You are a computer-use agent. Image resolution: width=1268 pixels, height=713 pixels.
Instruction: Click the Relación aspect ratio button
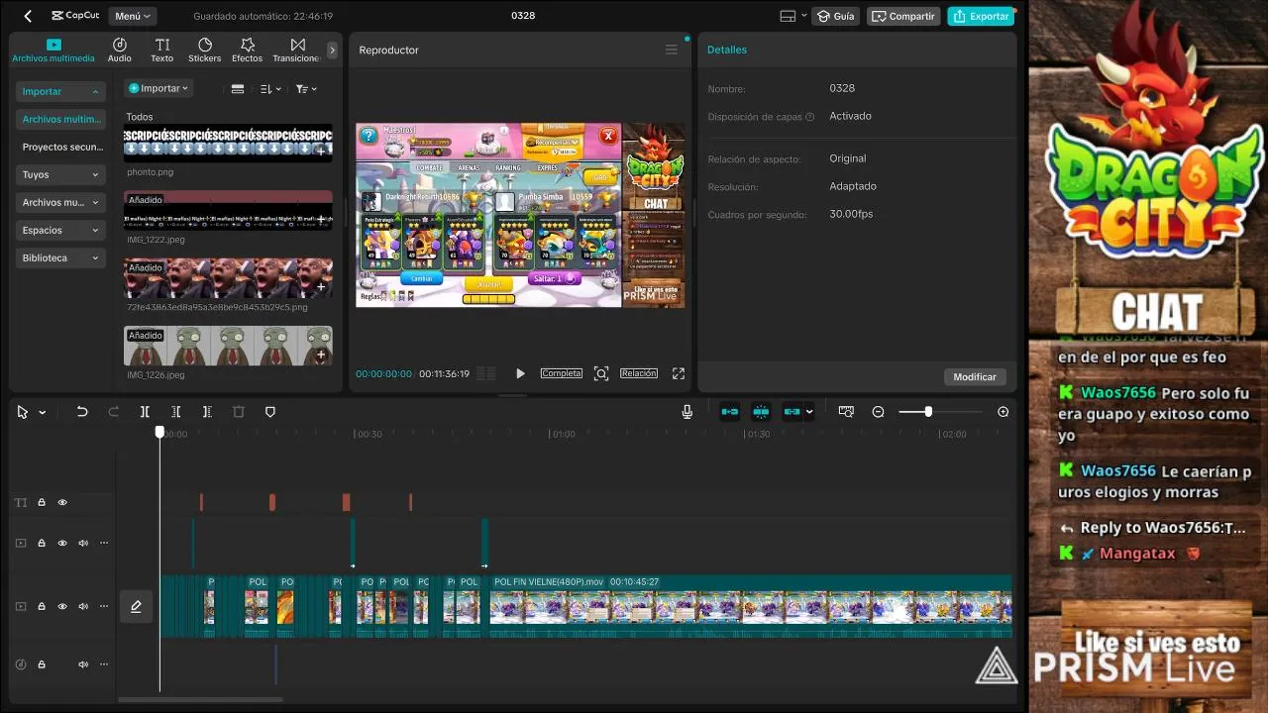(639, 373)
